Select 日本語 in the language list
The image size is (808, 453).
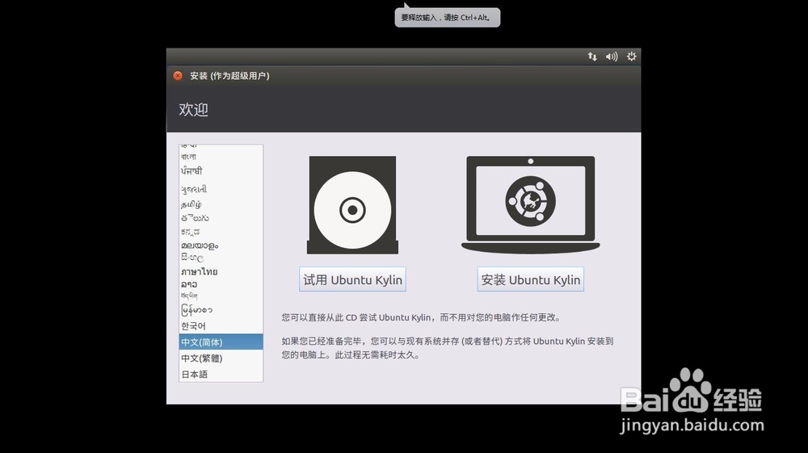tap(221, 374)
